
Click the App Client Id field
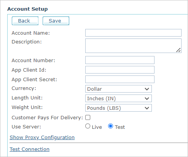click(x=120, y=70)
